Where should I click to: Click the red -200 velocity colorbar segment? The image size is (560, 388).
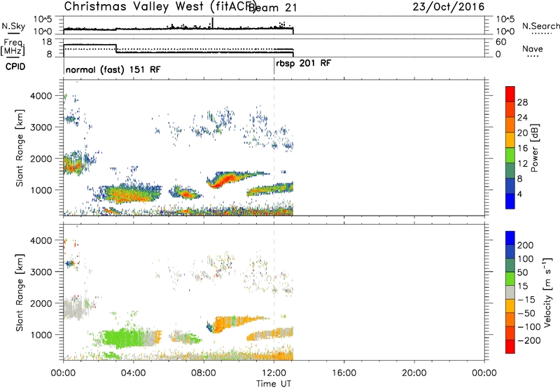pos(510,347)
